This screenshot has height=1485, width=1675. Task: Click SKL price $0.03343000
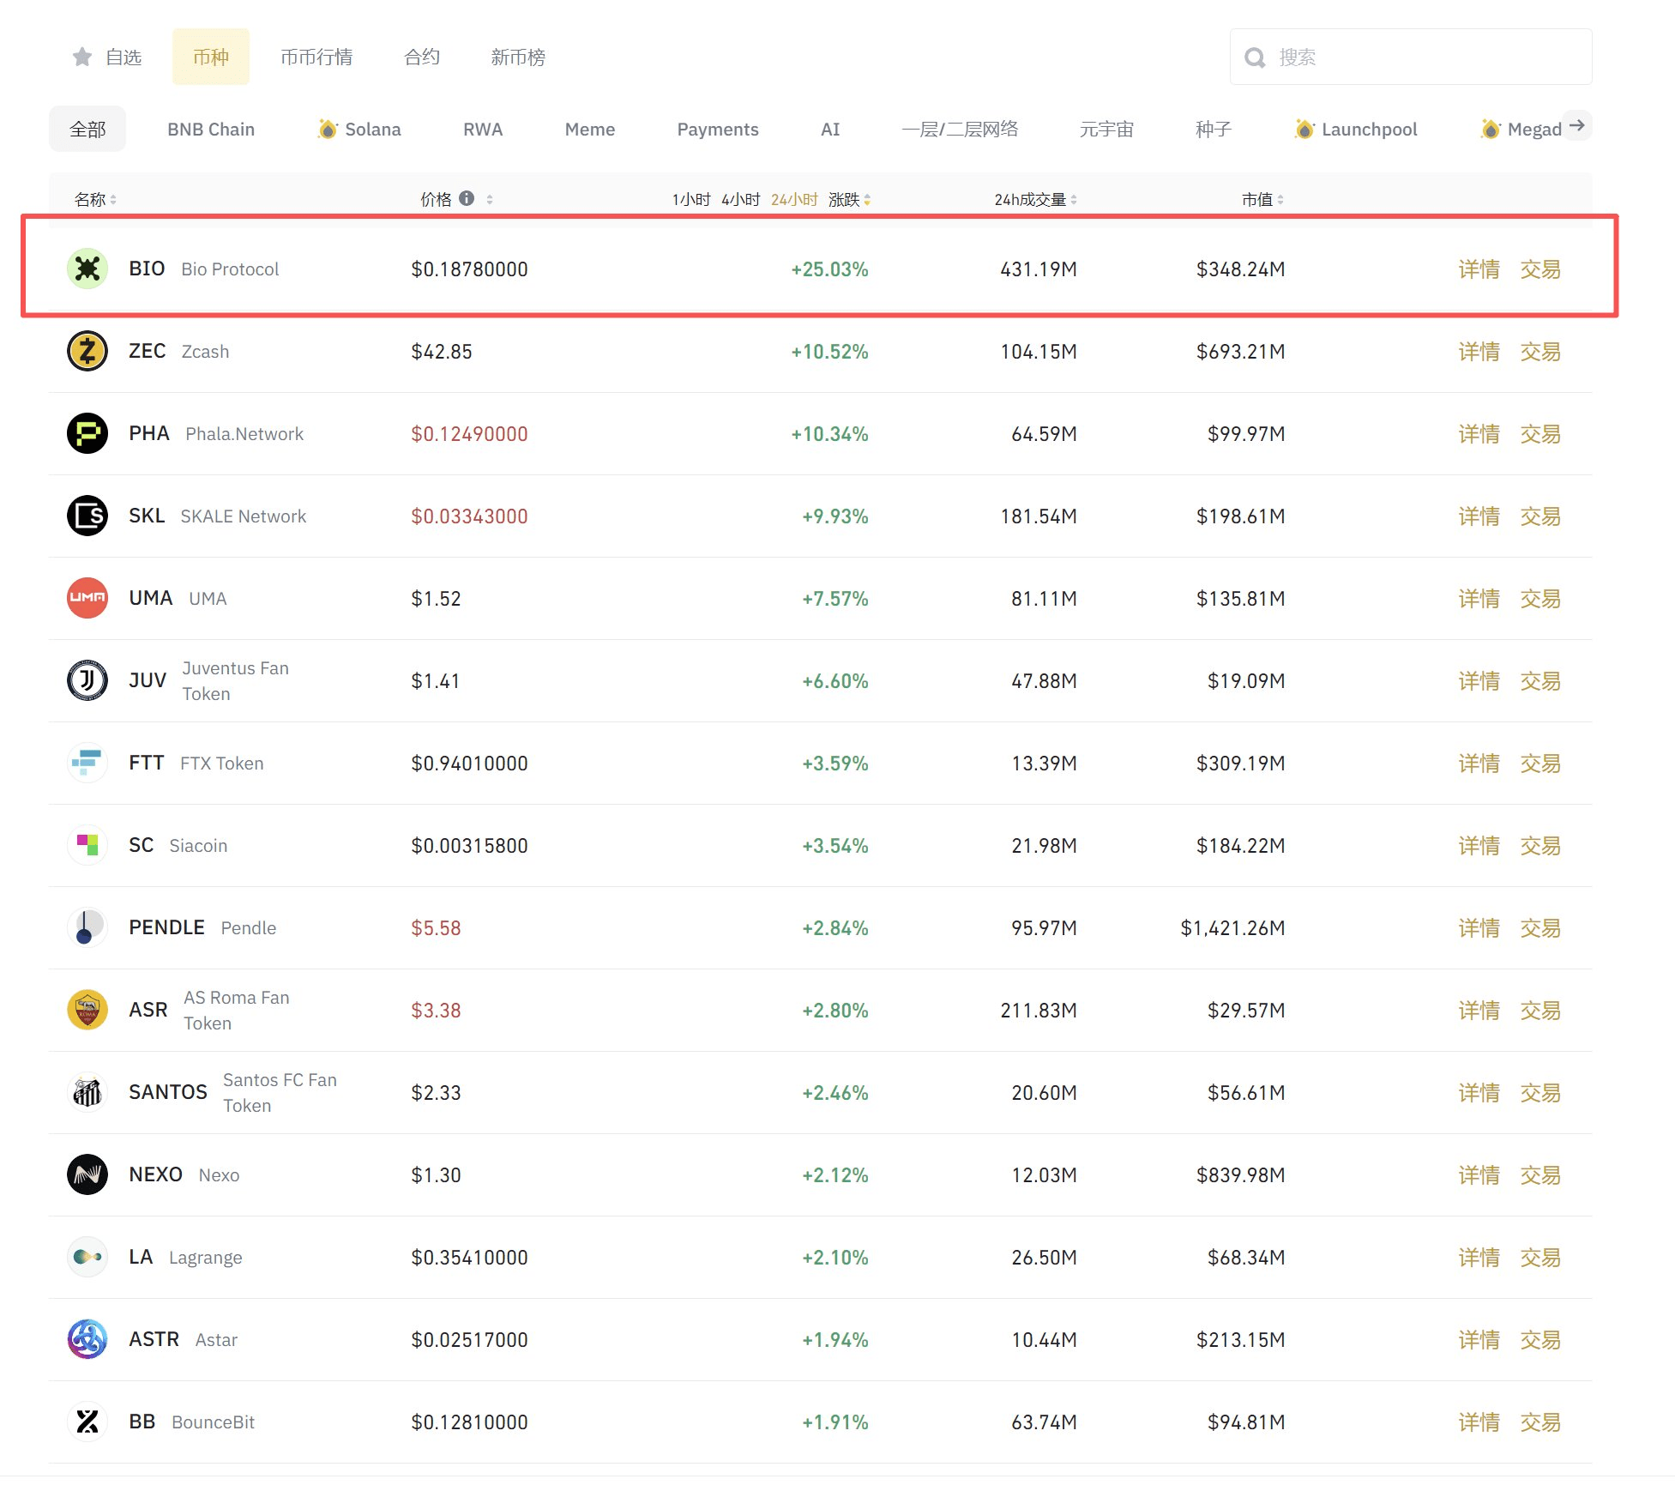[469, 516]
